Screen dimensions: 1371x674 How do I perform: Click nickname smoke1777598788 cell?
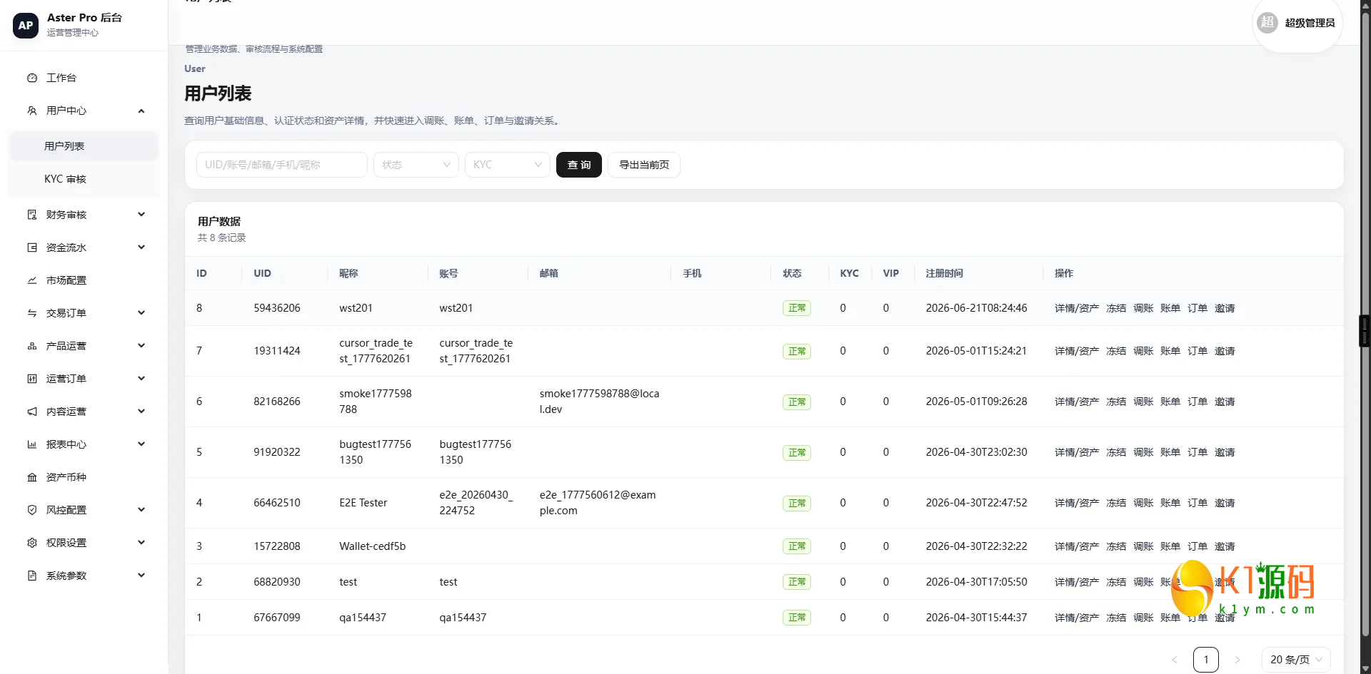[x=376, y=402]
